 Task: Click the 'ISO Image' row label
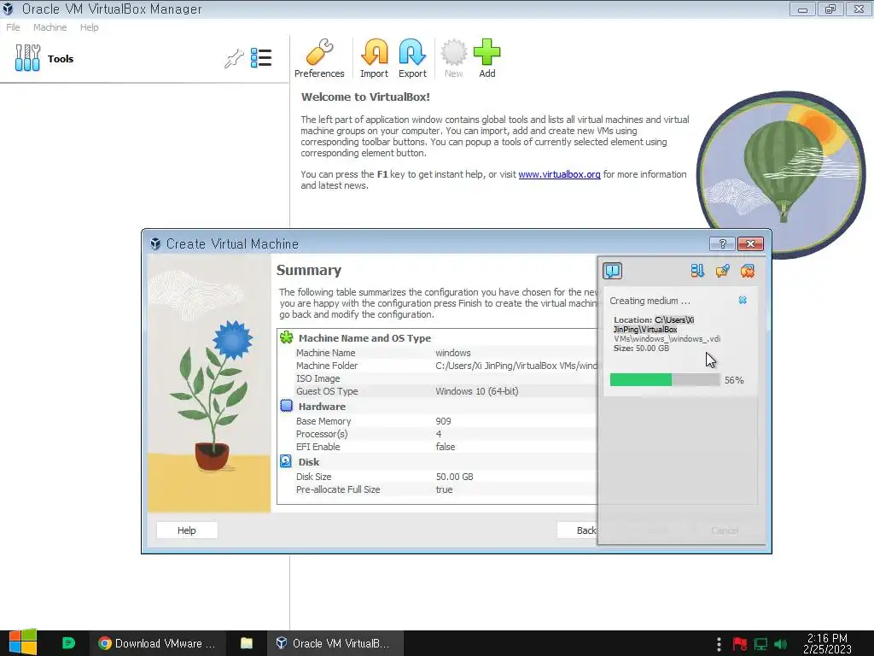[318, 378]
